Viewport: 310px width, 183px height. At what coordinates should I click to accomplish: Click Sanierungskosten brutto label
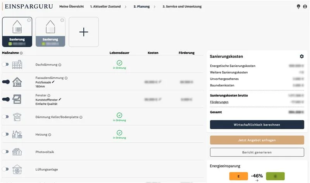tap(229, 95)
